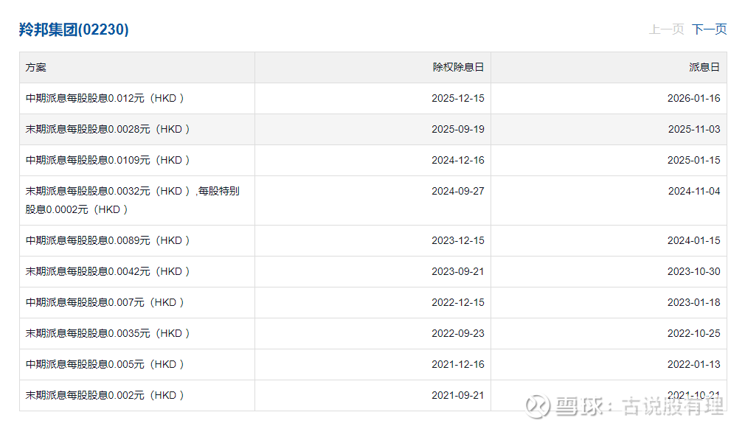Select the 末期派息每股股息0.002元 row
The width and height of the screenshot is (745, 429).
pos(105,395)
